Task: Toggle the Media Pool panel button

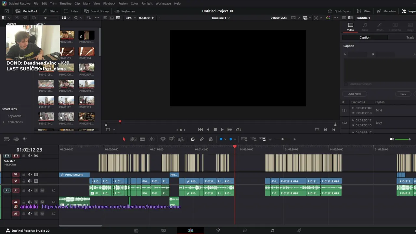Action: click(x=26, y=11)
